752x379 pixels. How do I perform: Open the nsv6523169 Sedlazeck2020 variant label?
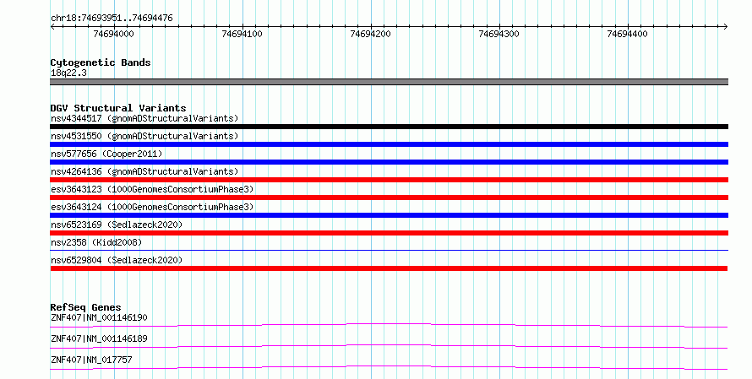(117, 225)
